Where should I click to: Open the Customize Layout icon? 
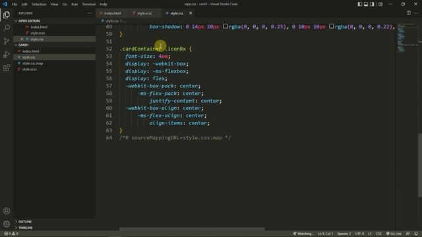coord(380,4)
